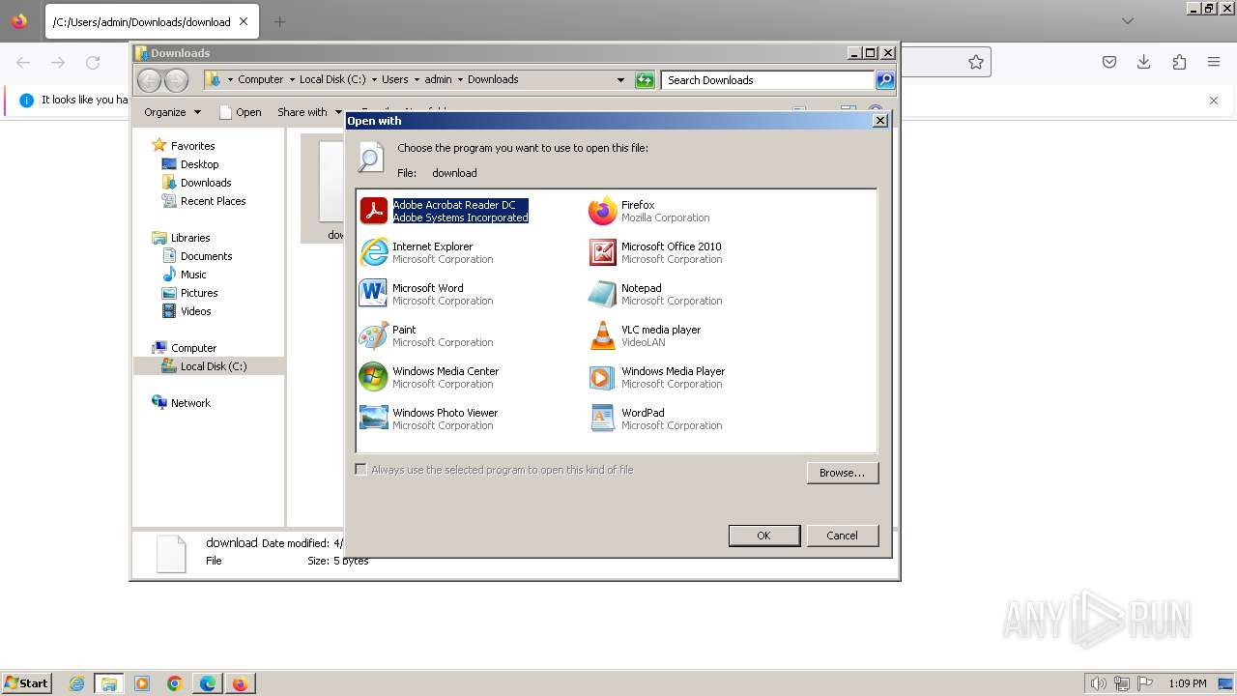Open Firefox hamburger application menu
The height and width of the screenshot is (696, 1237).
tap(1214, 62)
